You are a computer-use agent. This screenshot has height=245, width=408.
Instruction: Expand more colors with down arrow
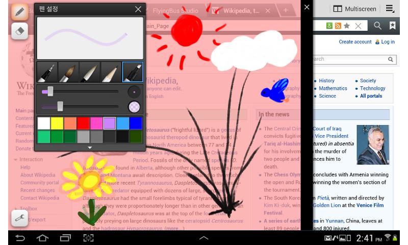[x=90, y=148]
